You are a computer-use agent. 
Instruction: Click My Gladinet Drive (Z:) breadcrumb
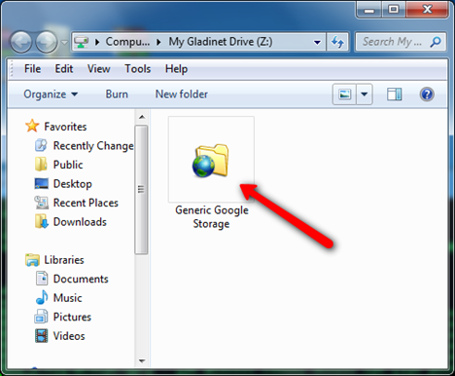221,42
